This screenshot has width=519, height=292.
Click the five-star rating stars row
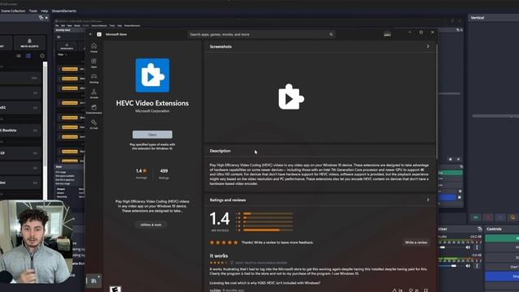(224, 243)
